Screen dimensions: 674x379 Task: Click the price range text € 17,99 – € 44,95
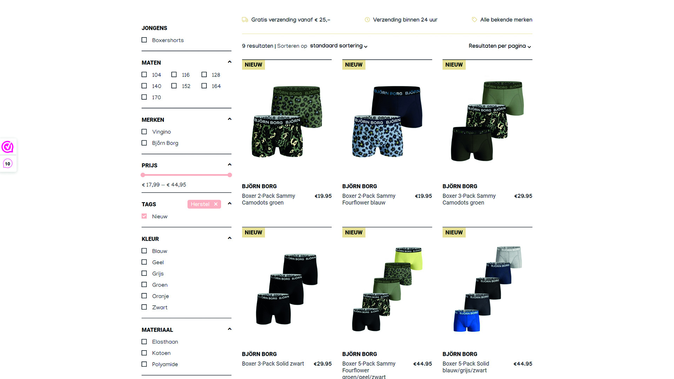(164, 185)
